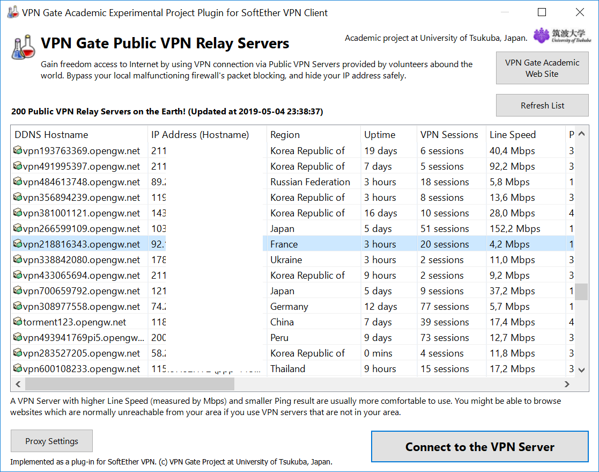Image resolution: width=599 pixels, height=472 pixels.
Task: Click the vertical scrollbar thumb of server list
Action: pos(581,292)
